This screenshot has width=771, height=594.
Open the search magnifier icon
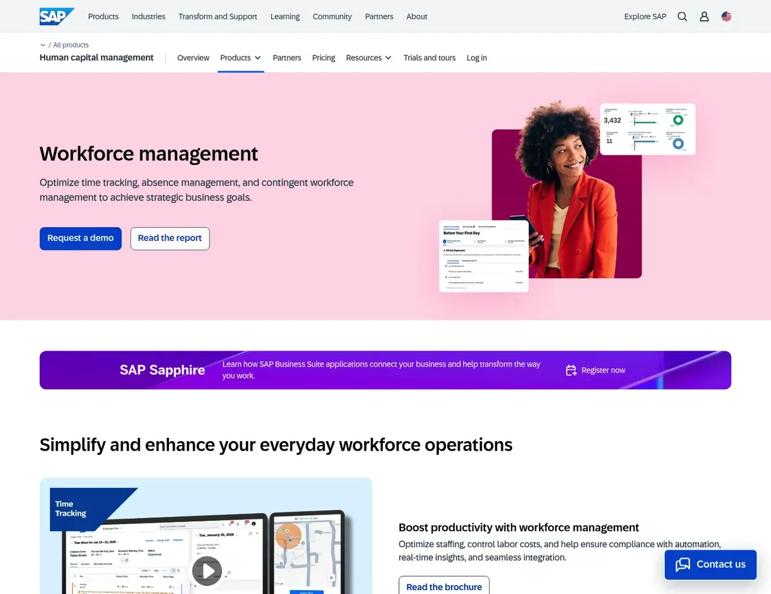(x=682, y=17)
